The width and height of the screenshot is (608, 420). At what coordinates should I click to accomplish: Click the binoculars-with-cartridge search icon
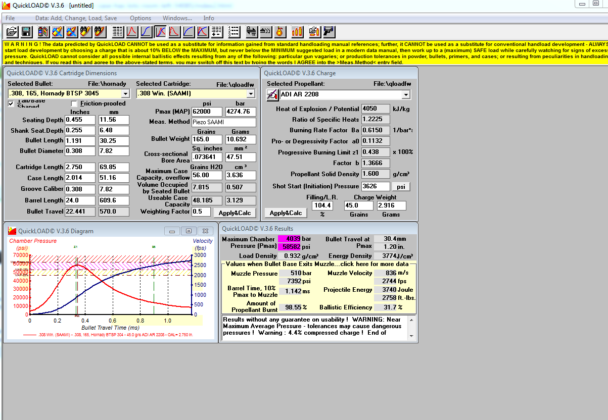click(86, 32)
